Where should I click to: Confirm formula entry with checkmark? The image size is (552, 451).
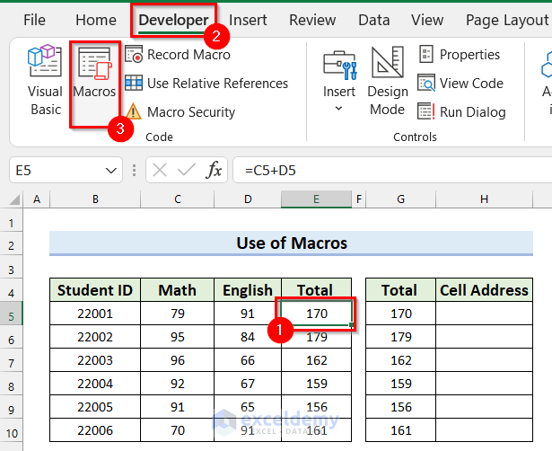(187, 170)
